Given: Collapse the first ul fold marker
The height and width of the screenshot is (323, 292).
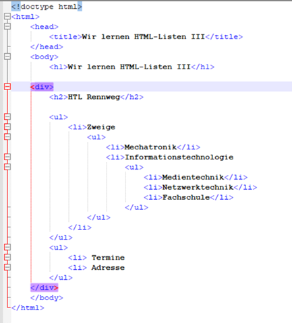Looking at the screenshot, I should (x=7, y=116).
